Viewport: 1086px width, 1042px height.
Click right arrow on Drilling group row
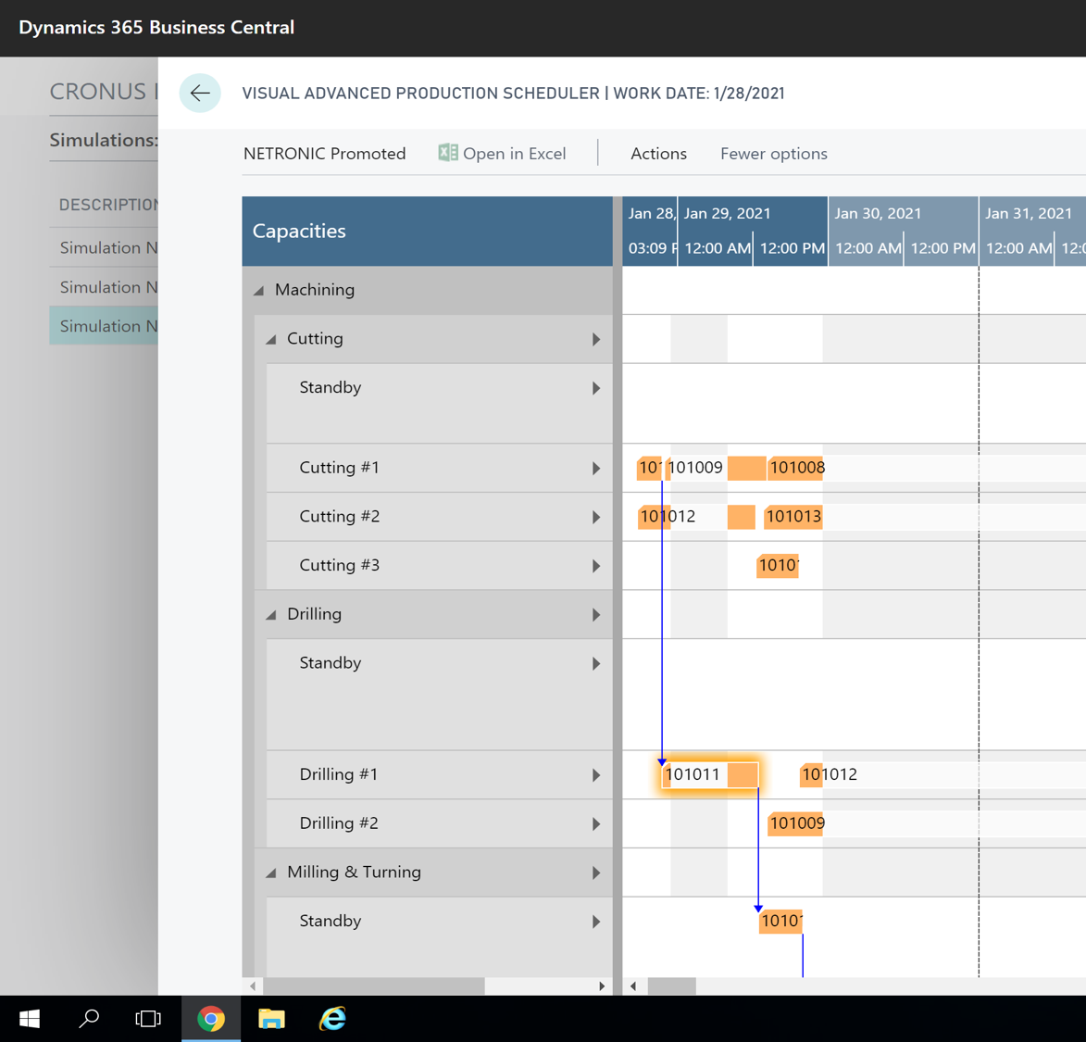596,614
